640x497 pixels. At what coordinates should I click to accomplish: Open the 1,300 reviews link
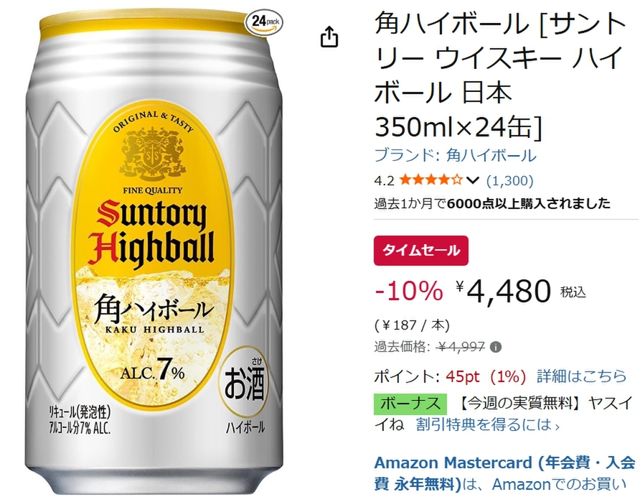510,180
